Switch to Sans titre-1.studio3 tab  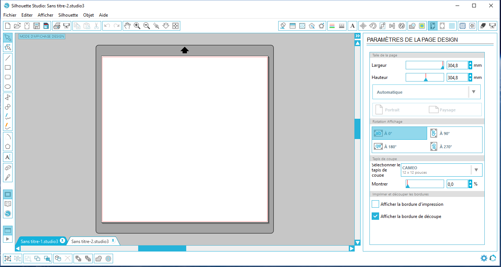tap(39, 241)
